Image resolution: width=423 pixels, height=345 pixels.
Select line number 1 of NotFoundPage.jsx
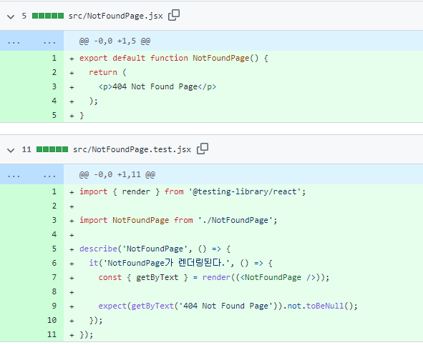[54, 58]
